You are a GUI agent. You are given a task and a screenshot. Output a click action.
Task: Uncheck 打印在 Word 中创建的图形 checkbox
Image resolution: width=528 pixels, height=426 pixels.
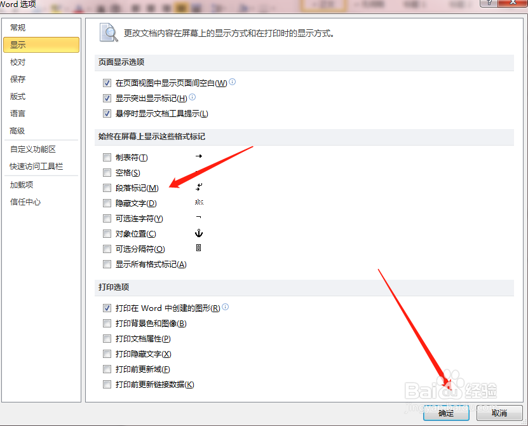(x=107, y=308)
